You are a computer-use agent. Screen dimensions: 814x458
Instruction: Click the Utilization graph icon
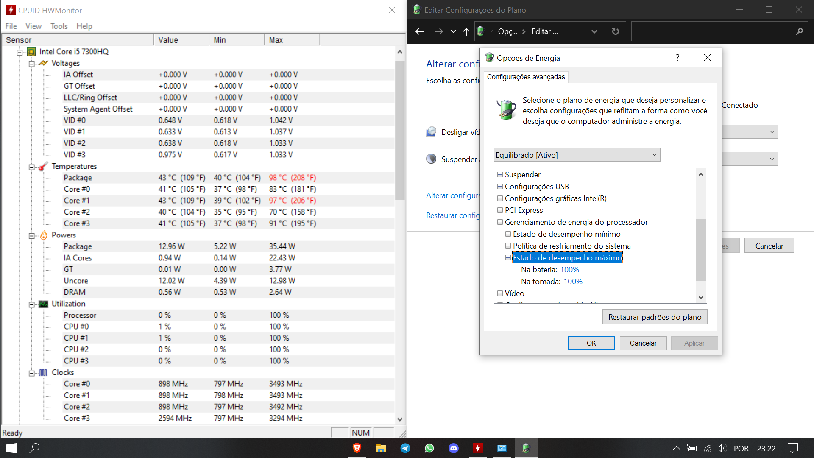point(43,304)
